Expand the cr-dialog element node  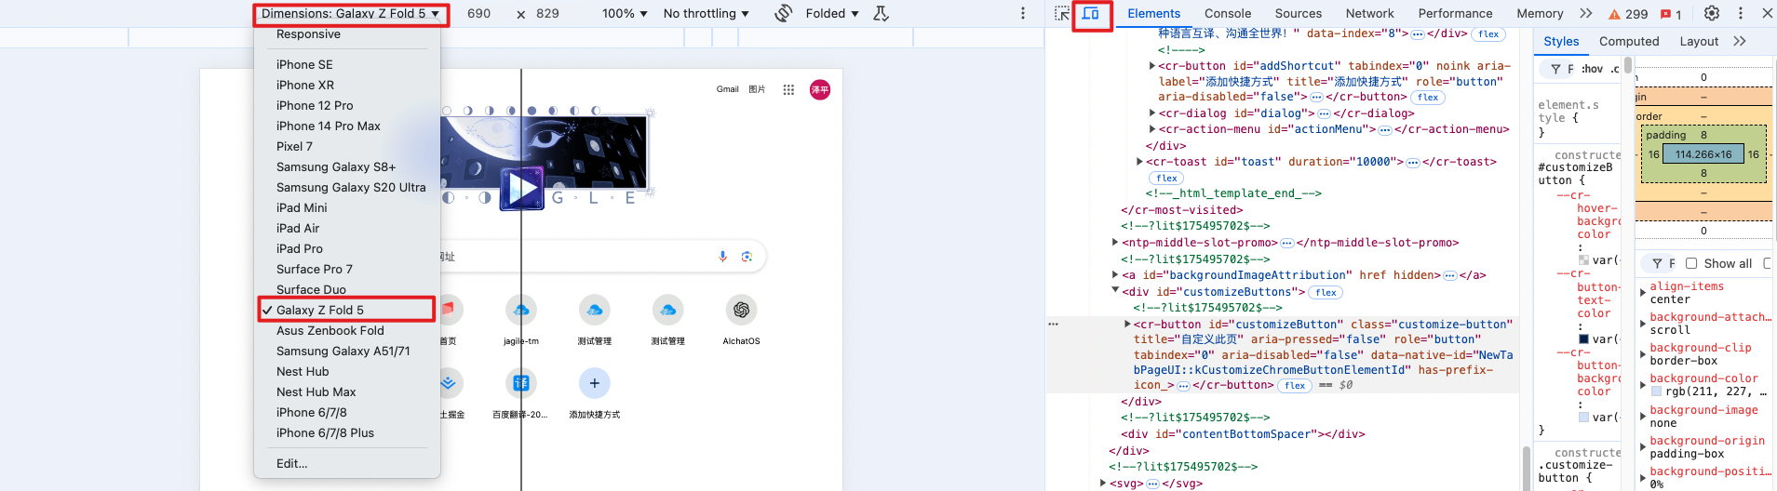[x=1152, y=113]
